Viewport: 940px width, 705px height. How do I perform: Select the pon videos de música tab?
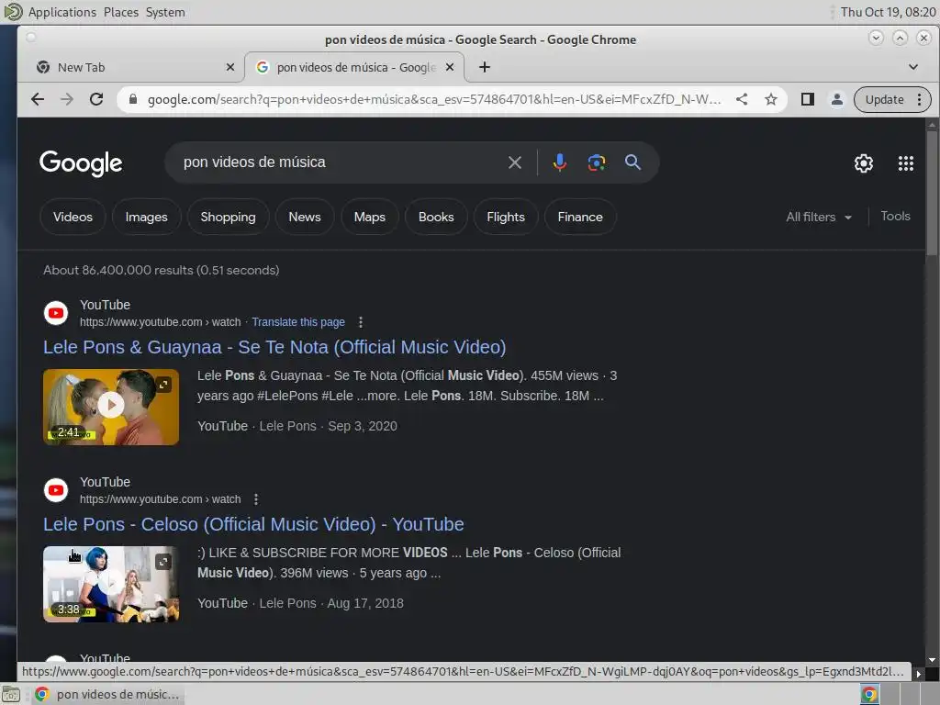click(x=353, y=67)
